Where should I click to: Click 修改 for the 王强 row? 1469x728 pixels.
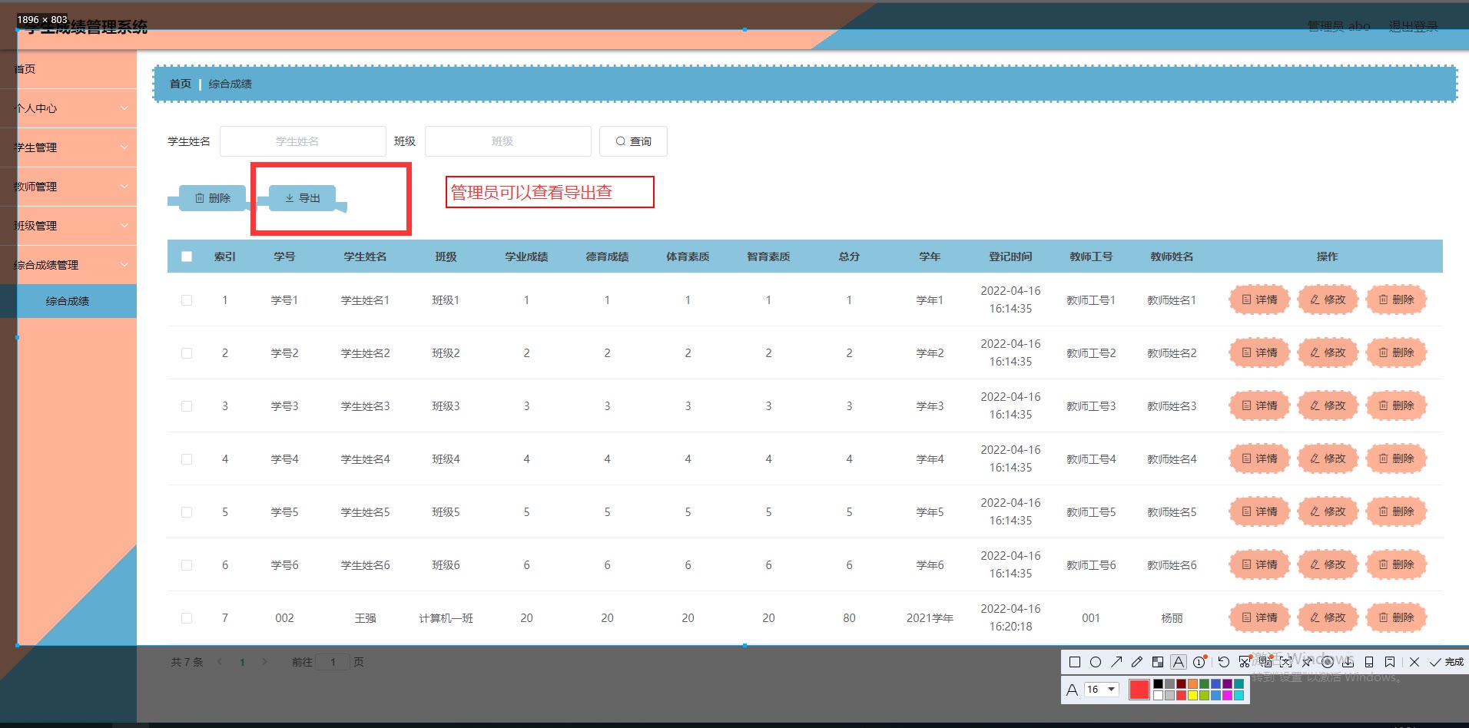pos(1328,618)
